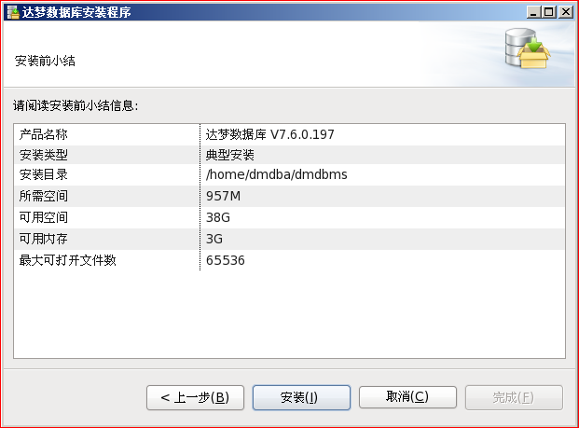Select the value 典型安装
Image resolution: width=579 pixels, height=428 pixels.
point(229,155)
